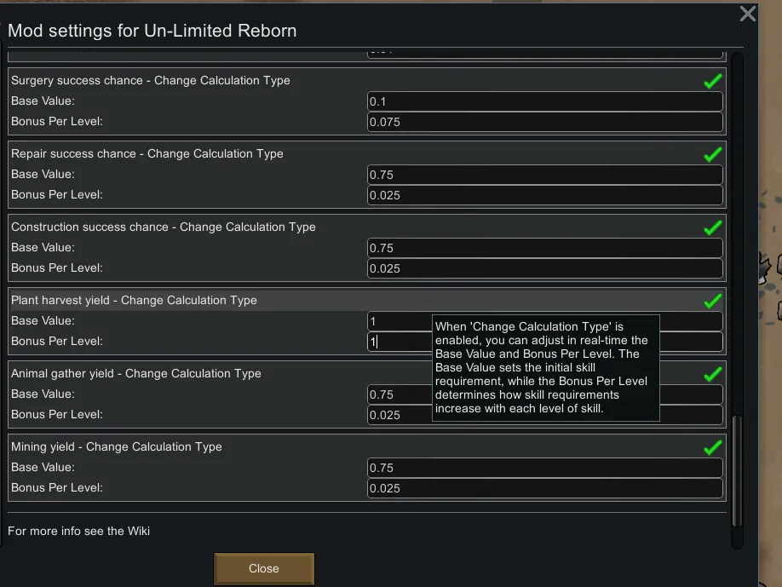Viewport: 782px width, 587px height.
Task: Toggle Mining yield calculation checkmark
Action: pos(713,447)
